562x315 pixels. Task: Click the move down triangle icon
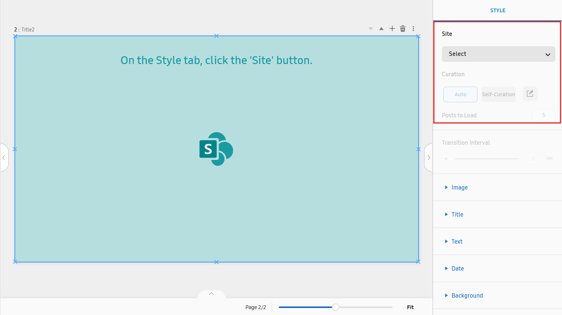[x=370, y=29]
